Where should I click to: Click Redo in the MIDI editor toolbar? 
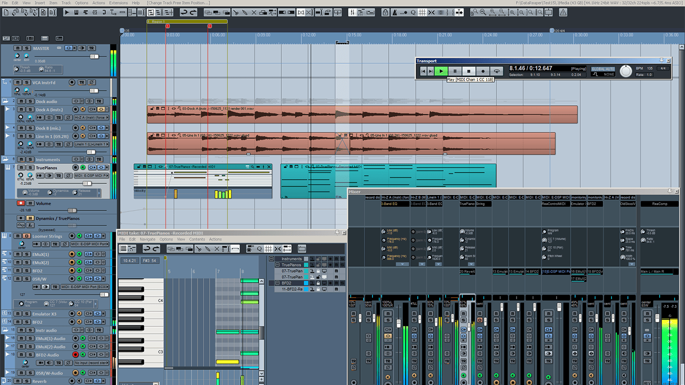tap(155, 249)
